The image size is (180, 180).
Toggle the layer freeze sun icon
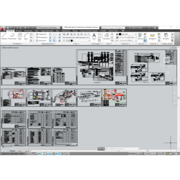[x=67, y=40]
